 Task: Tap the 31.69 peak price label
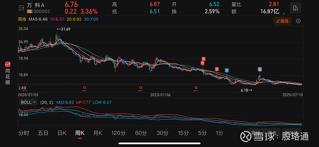[x=63, y=29]
